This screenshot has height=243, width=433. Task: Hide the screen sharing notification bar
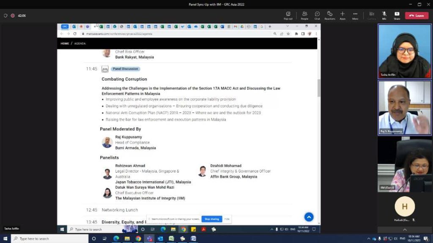pos(227,219)
